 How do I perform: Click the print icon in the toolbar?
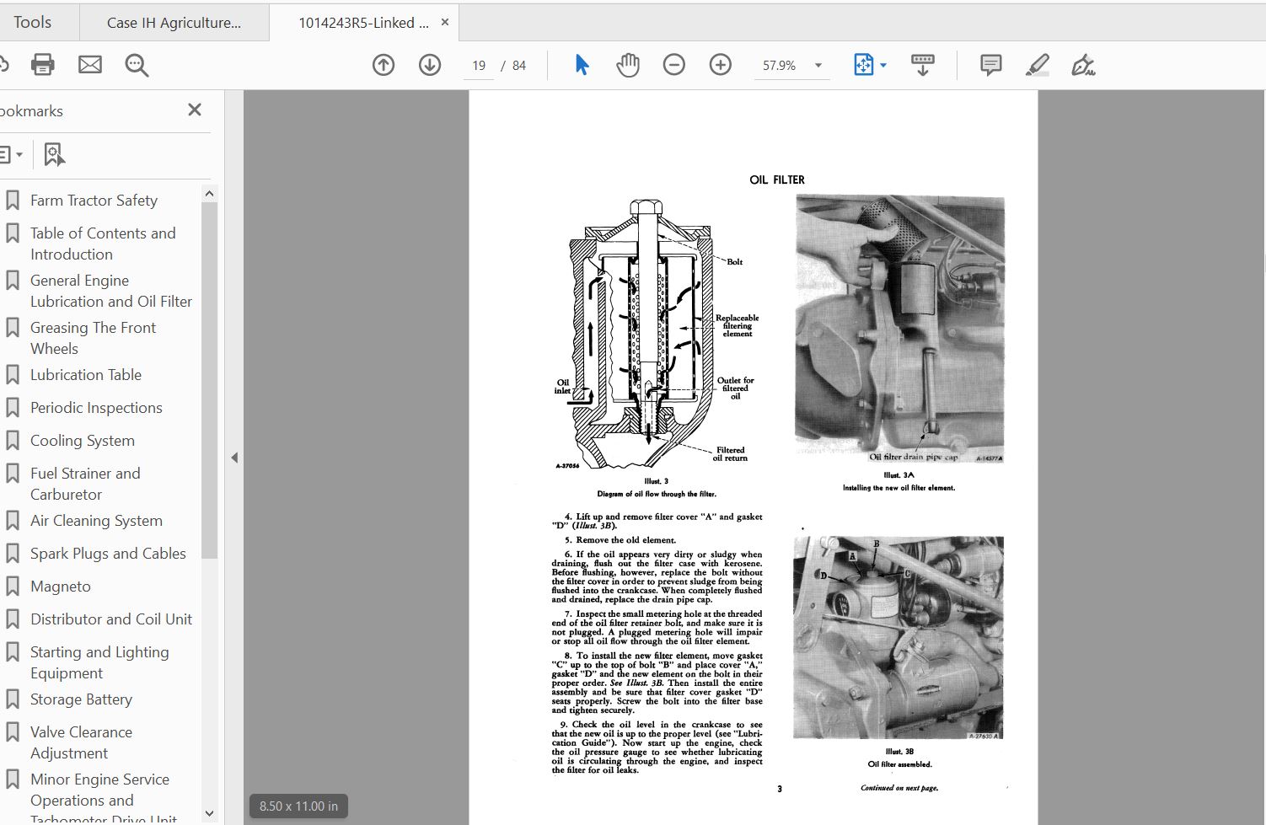tap(42, 65)
